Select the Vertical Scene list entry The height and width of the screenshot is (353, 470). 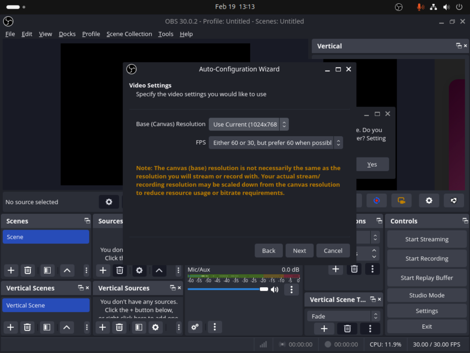point(46,305)
